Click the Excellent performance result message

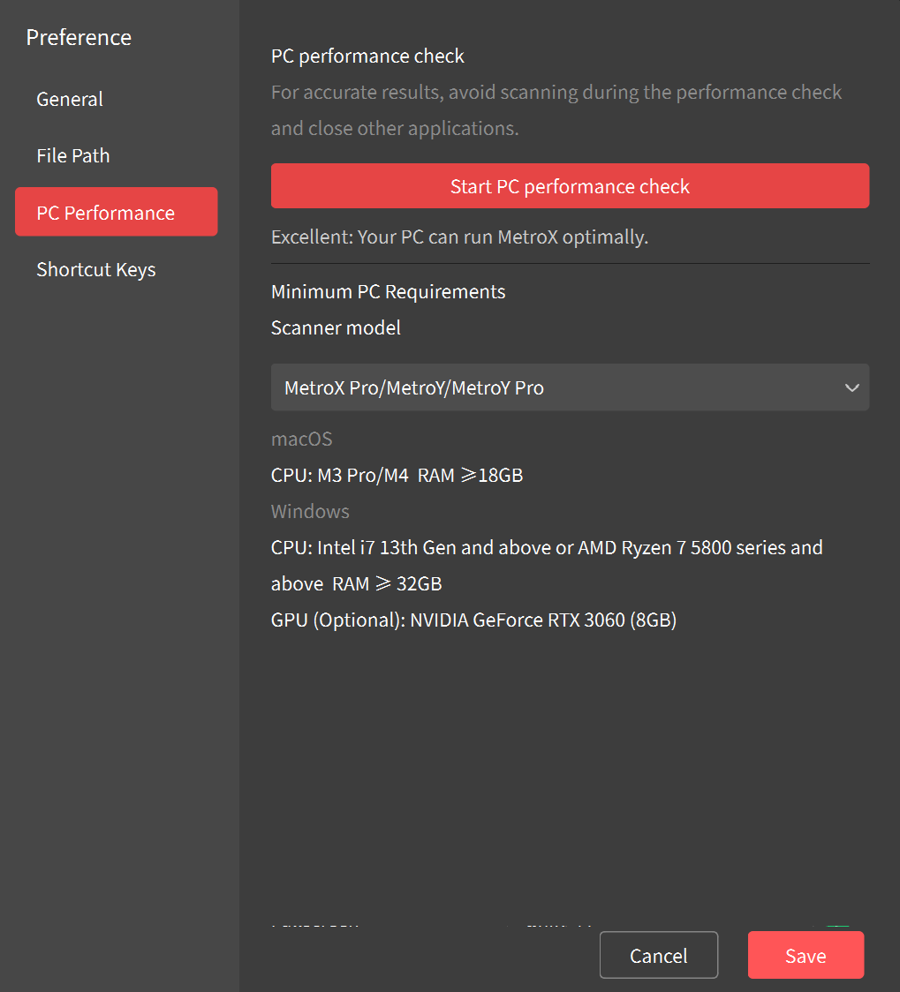tap(459, 237)
